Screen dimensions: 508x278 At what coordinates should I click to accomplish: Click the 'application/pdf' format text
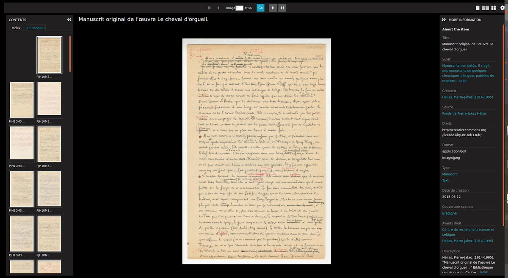tap(454, 151)
